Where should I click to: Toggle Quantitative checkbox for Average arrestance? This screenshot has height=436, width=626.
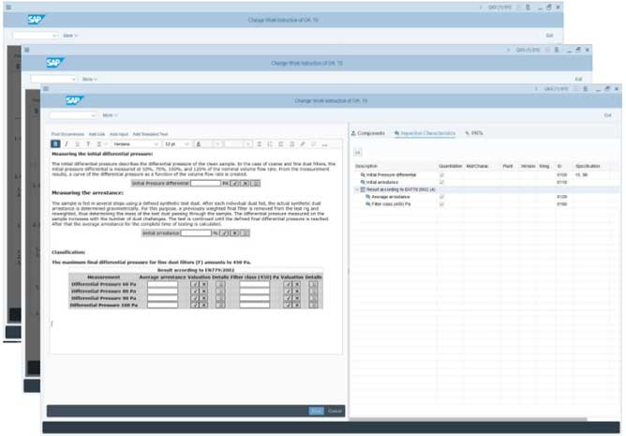(441, 197)
